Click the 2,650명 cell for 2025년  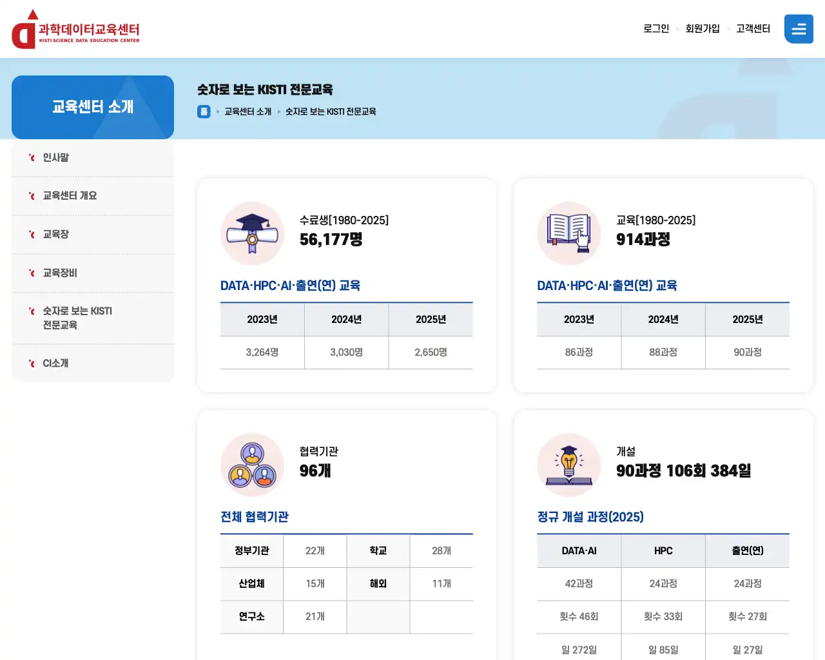click(431, 353)
